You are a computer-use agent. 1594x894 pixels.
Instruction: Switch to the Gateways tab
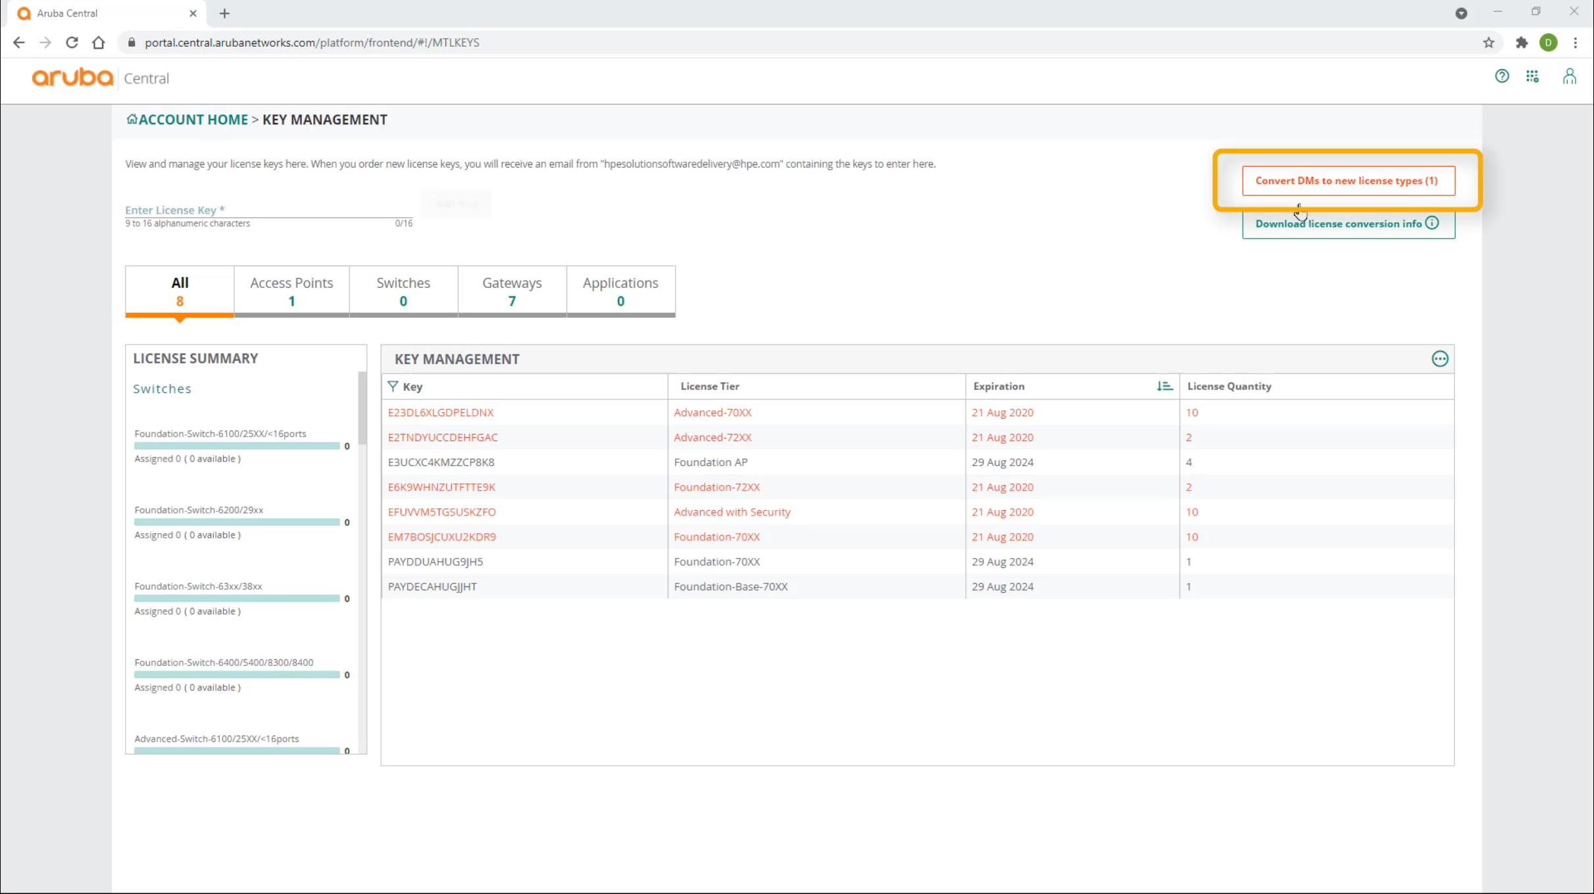pyautogui.click(x=512, y=291)
